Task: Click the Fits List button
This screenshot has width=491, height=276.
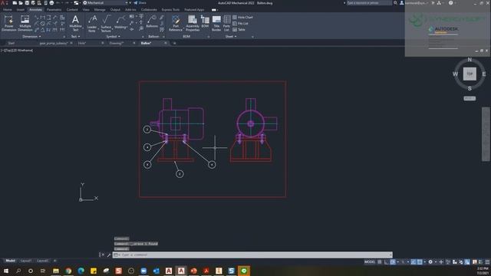Action: click(x=240, y=24)
